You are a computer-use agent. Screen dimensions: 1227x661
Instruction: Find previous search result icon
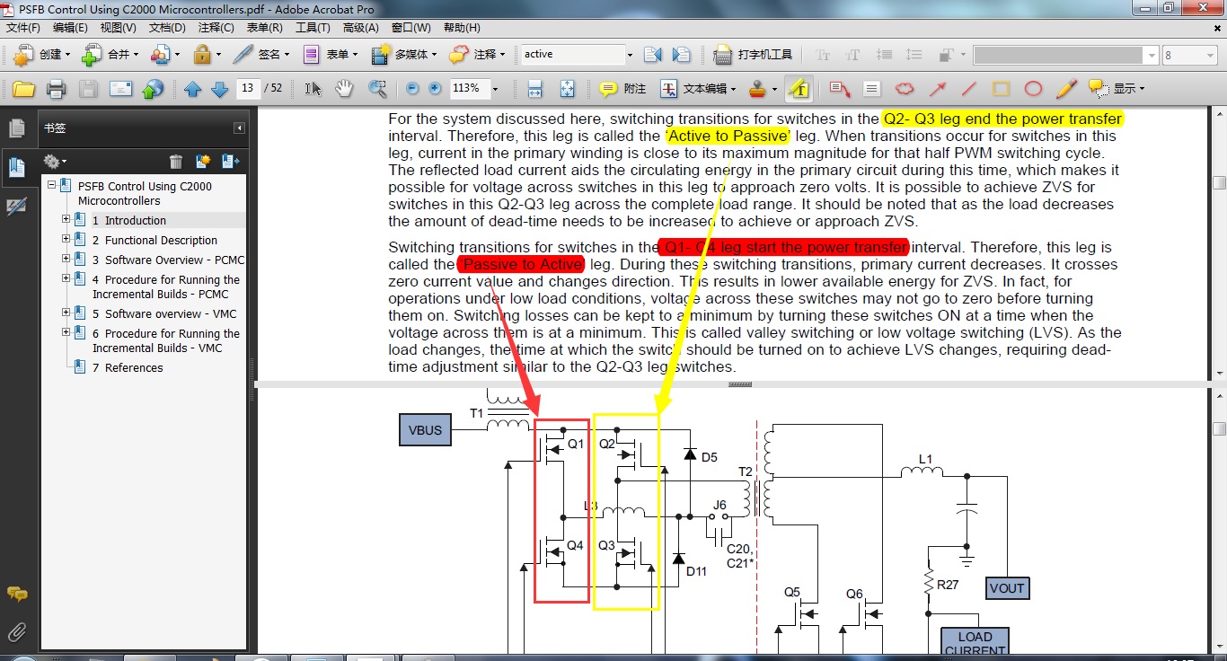pyautogui.click(x=653, y=55)
